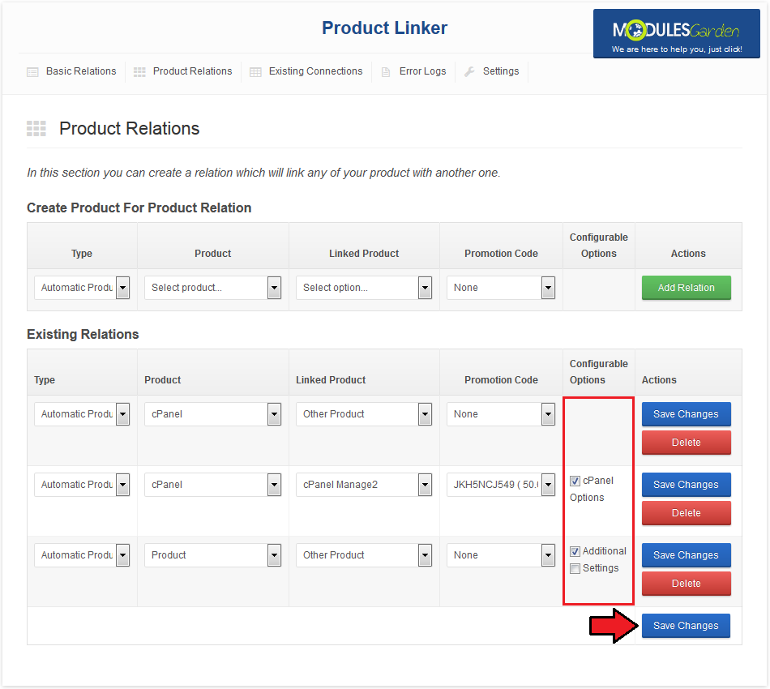Click the Error Logs document icon
770x689 pixels.
click(386, 72)
